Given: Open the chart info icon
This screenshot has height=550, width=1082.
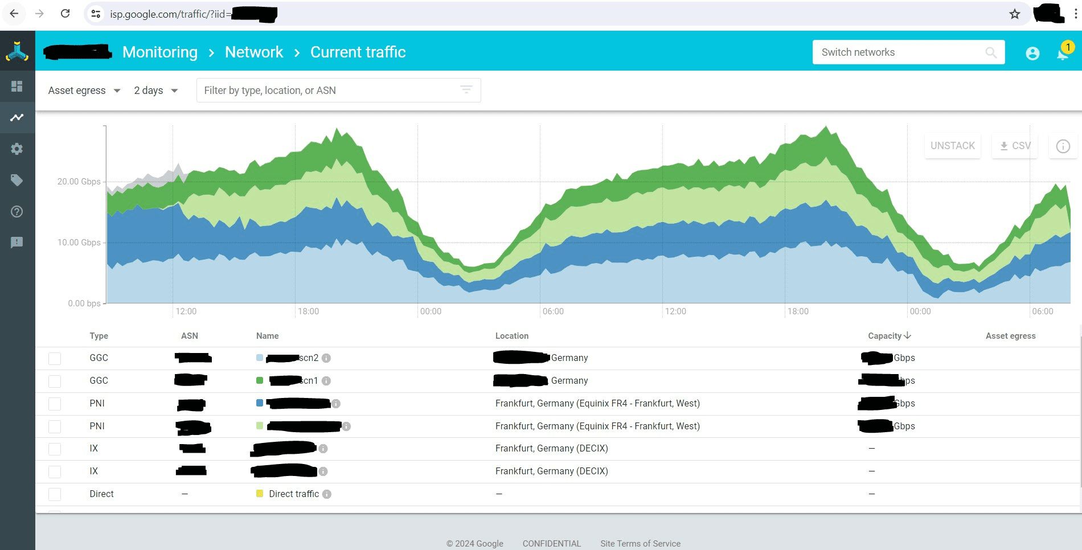Looking at the screenshot, I should [1063, 146].
